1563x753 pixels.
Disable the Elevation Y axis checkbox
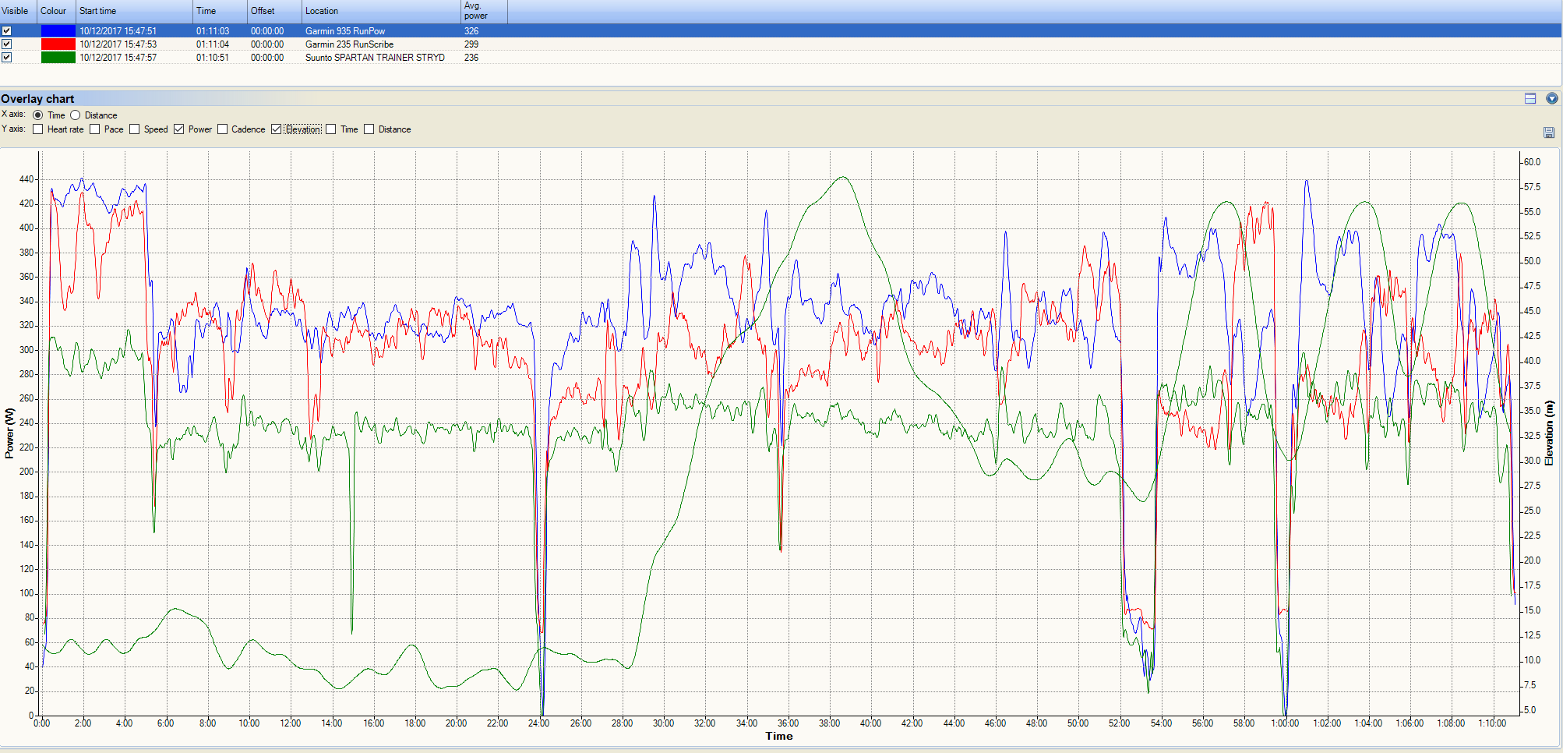[x=277, y=129]
